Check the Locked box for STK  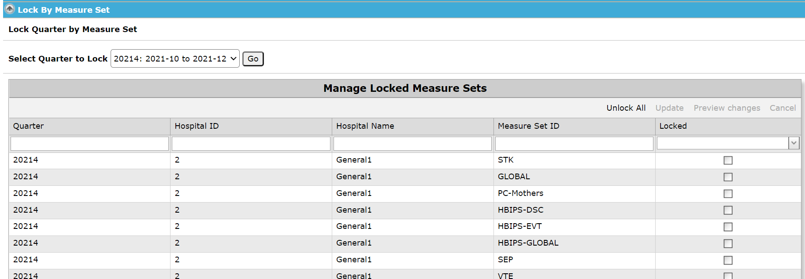click(728, 160)
